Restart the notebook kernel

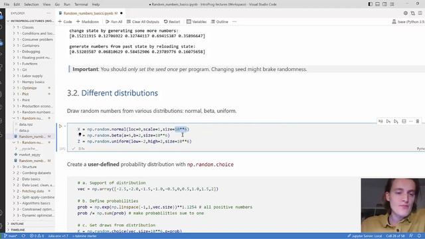[172, 22]
